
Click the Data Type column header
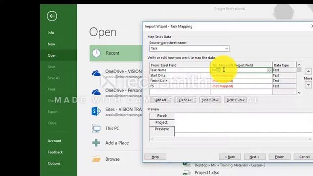(x=284, y=65)
